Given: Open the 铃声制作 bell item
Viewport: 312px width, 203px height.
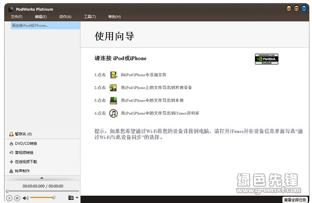Looking at the screenshot, I should click(19, 171).
